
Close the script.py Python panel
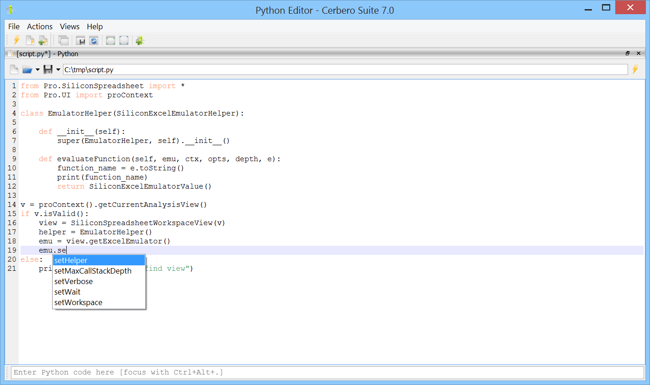point(639,53)
